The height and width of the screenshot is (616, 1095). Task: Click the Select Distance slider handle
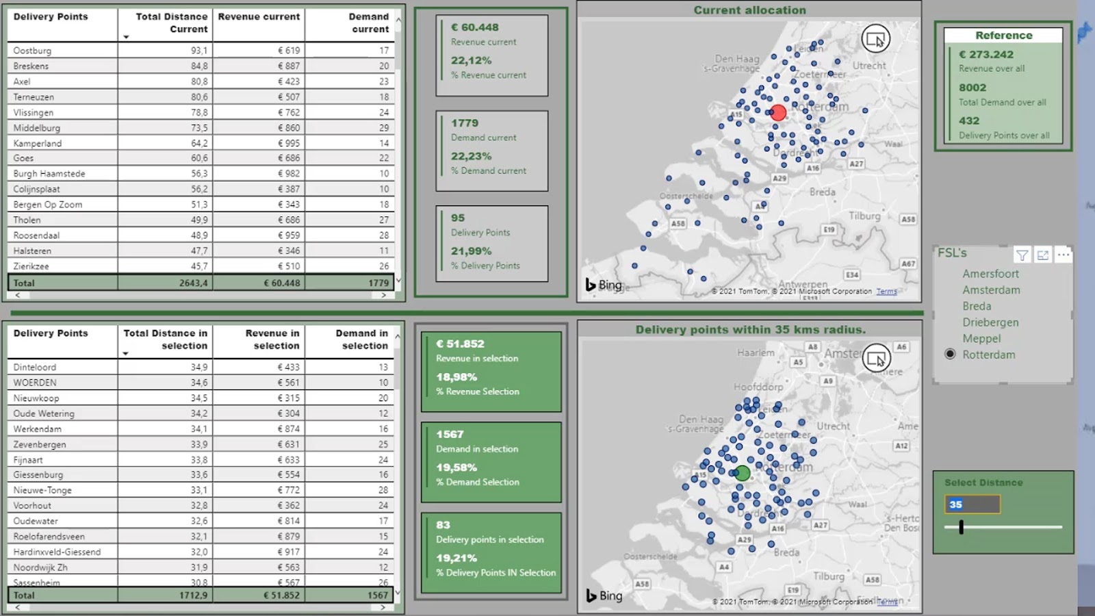tap(962, 527)
